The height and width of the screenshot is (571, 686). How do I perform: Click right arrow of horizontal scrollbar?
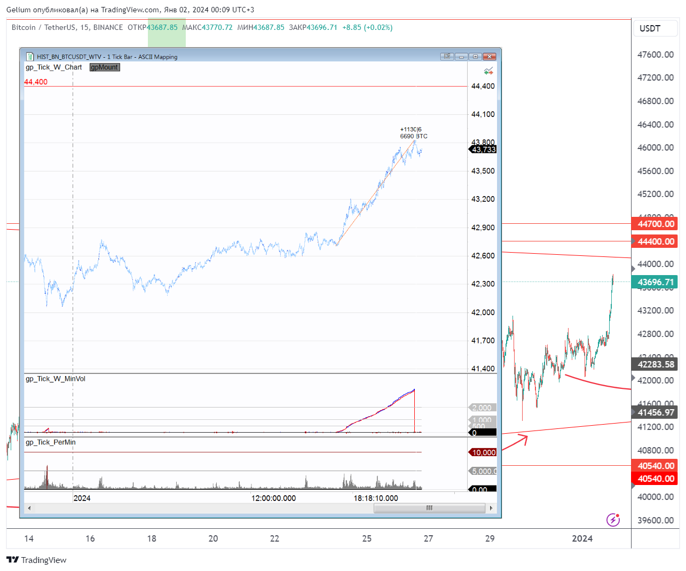click(x=491, y=508)
